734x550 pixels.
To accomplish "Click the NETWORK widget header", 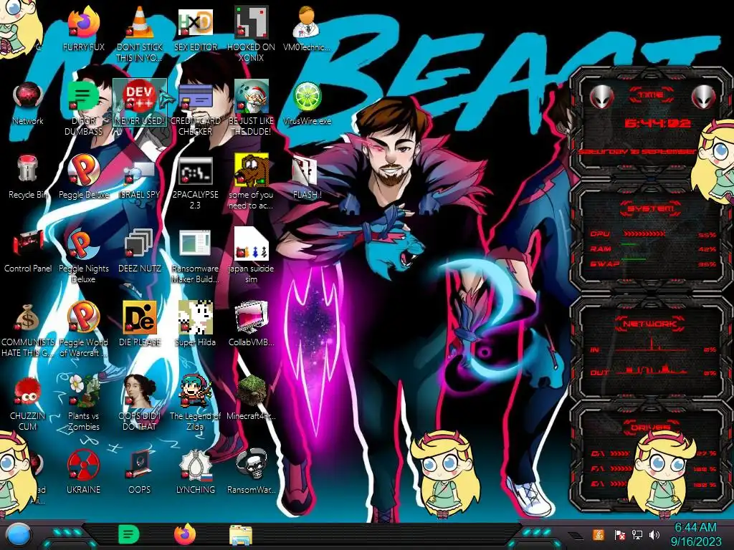I will 650,323.
